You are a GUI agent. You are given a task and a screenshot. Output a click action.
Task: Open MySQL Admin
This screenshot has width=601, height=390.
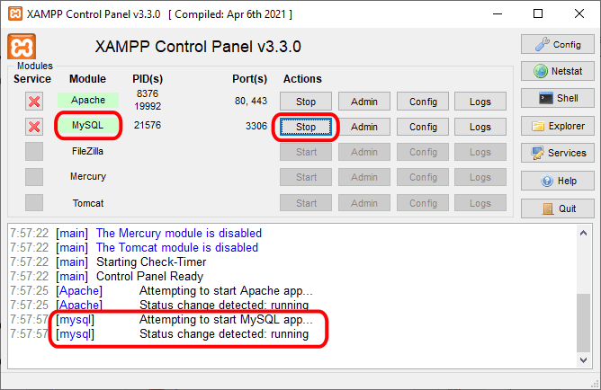pos(364,127)
